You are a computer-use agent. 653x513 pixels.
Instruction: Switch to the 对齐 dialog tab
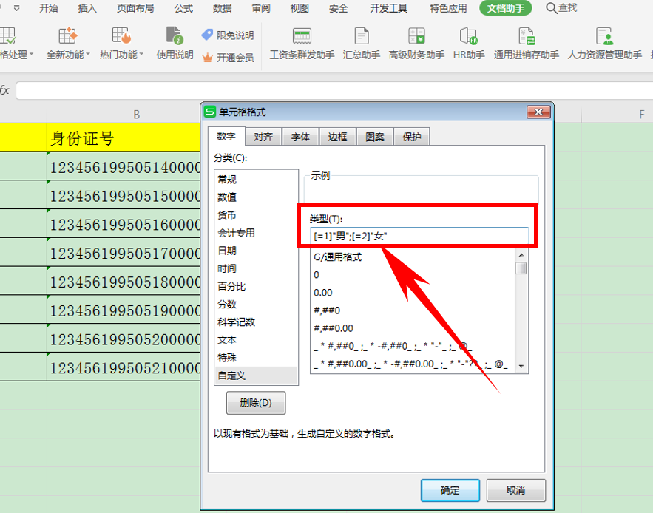tap(263, 137)
